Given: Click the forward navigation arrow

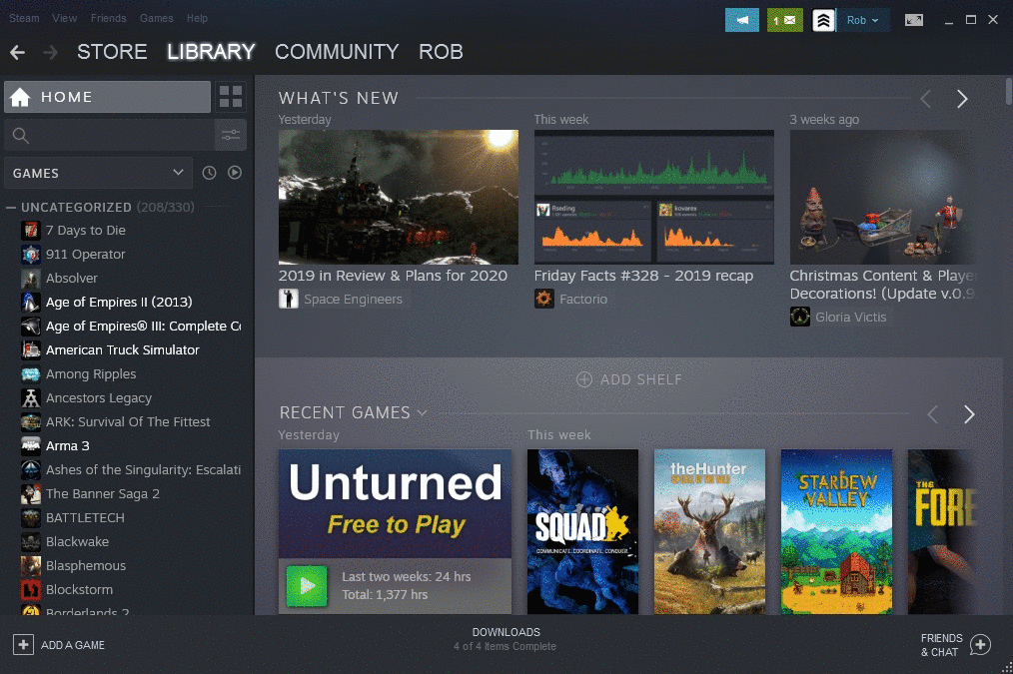Looking at the screenshot, I should [x=50, y=52].
